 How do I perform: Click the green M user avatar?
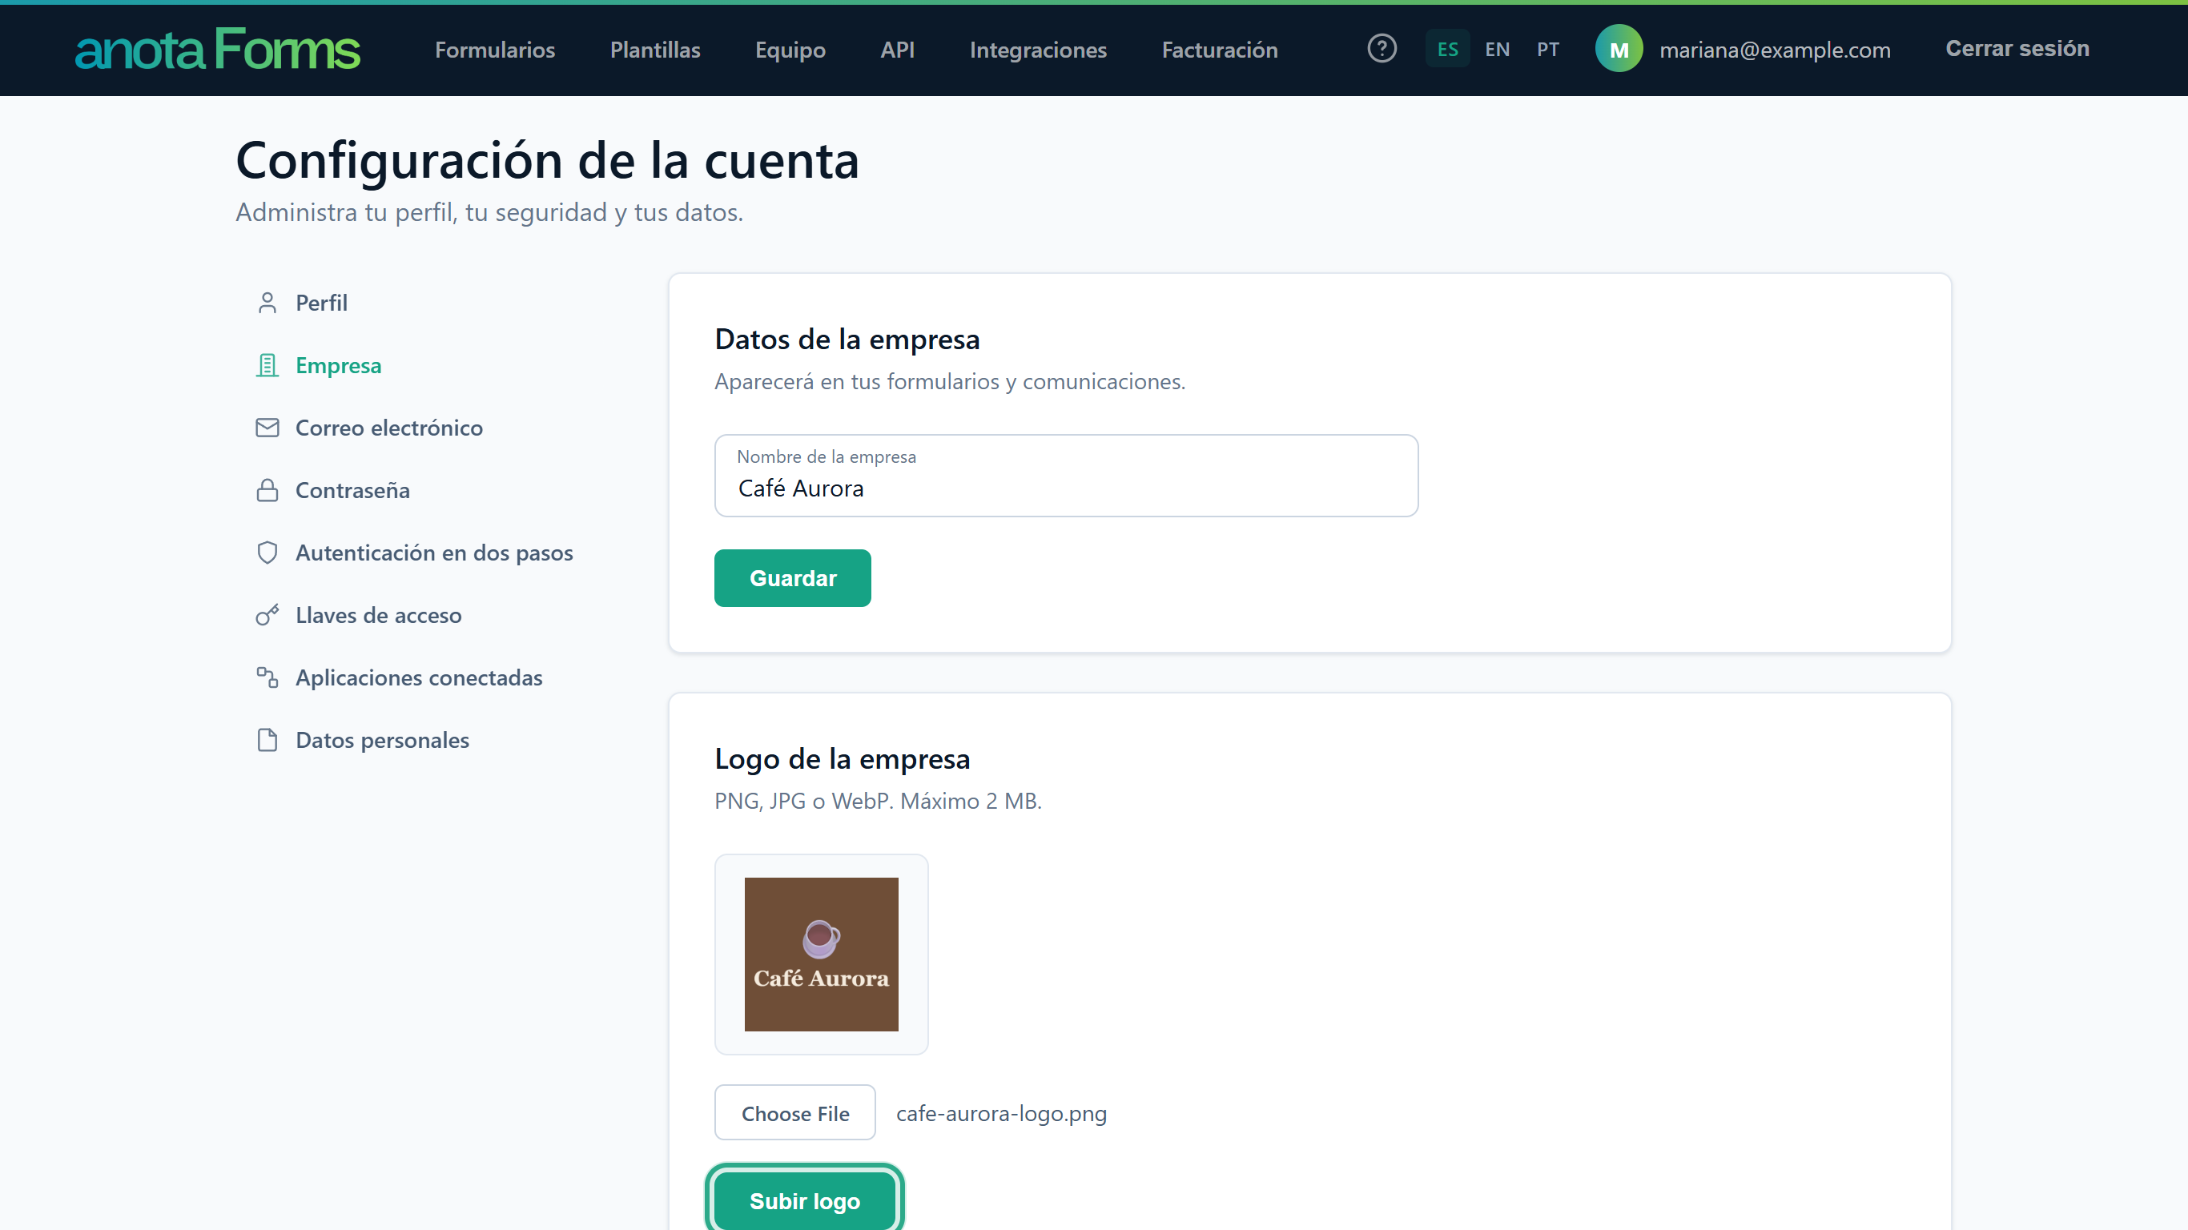point(1619,50)
